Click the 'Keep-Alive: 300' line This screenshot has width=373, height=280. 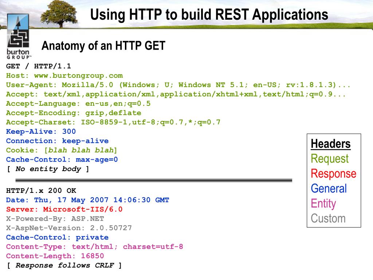pos(41,131)
